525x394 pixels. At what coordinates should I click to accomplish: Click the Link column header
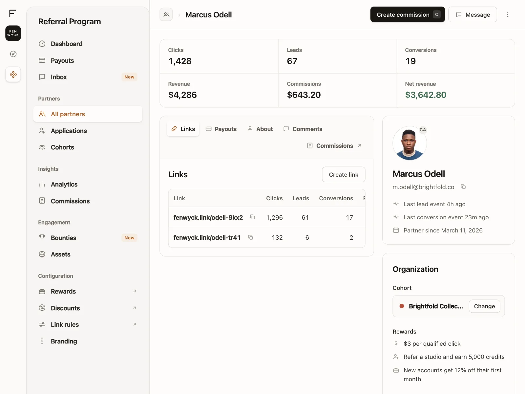(x=179, y=198)
